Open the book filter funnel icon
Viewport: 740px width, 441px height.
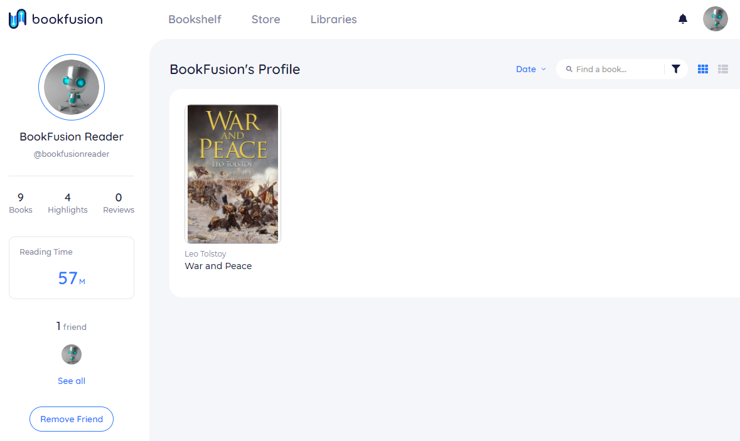676,69
